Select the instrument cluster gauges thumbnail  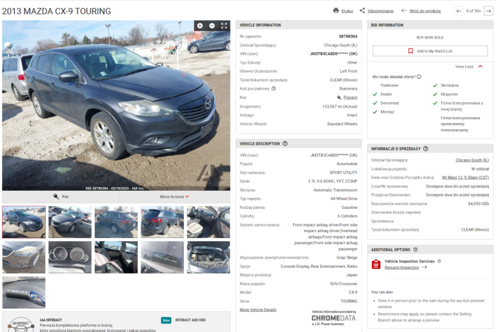coord(70,257)
